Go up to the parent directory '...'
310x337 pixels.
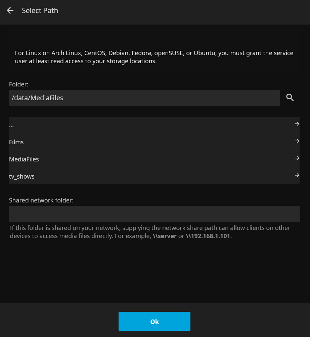click(12, 125)
